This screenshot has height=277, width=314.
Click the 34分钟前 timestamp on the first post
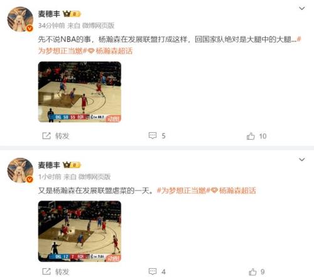tap(51, 26)
